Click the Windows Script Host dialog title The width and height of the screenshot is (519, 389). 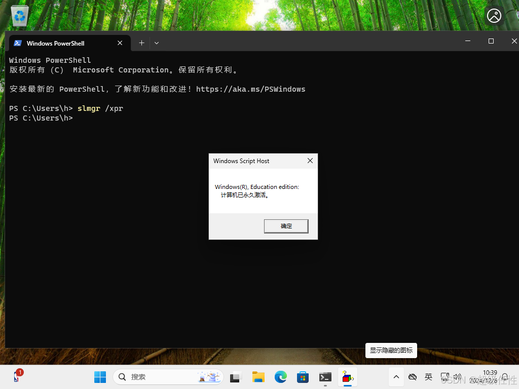pos(241,161)
